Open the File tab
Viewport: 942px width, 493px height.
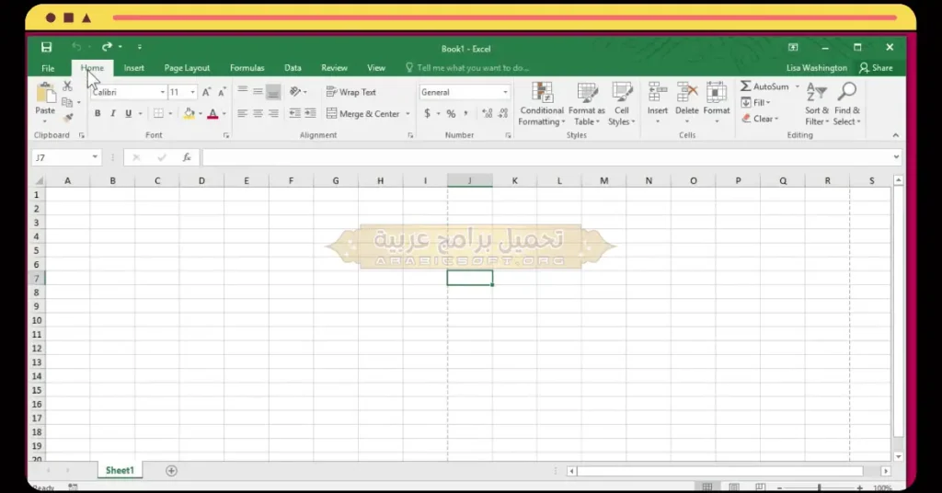[x=48, y=68]
